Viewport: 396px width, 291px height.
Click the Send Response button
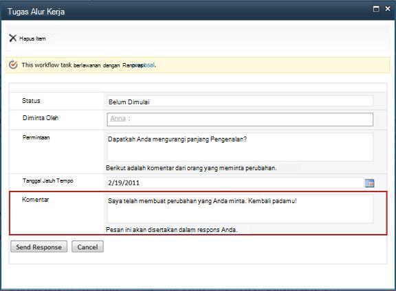39,246
